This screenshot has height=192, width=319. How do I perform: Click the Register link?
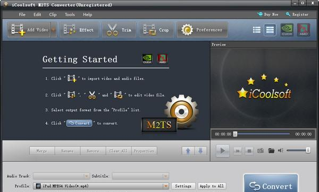(297, 14)
